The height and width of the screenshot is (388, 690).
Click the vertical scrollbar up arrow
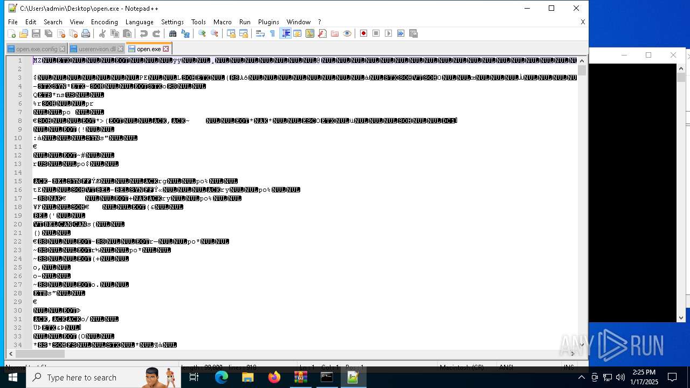(x=582, y=60)
